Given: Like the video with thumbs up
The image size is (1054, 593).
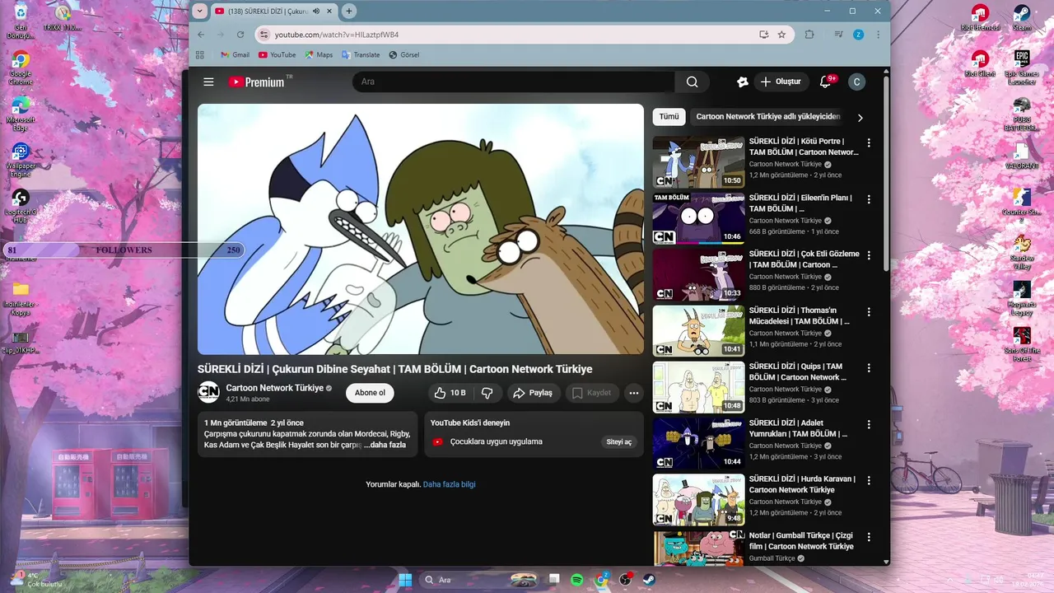Looking at the screenshot, I should click(450, 393).
